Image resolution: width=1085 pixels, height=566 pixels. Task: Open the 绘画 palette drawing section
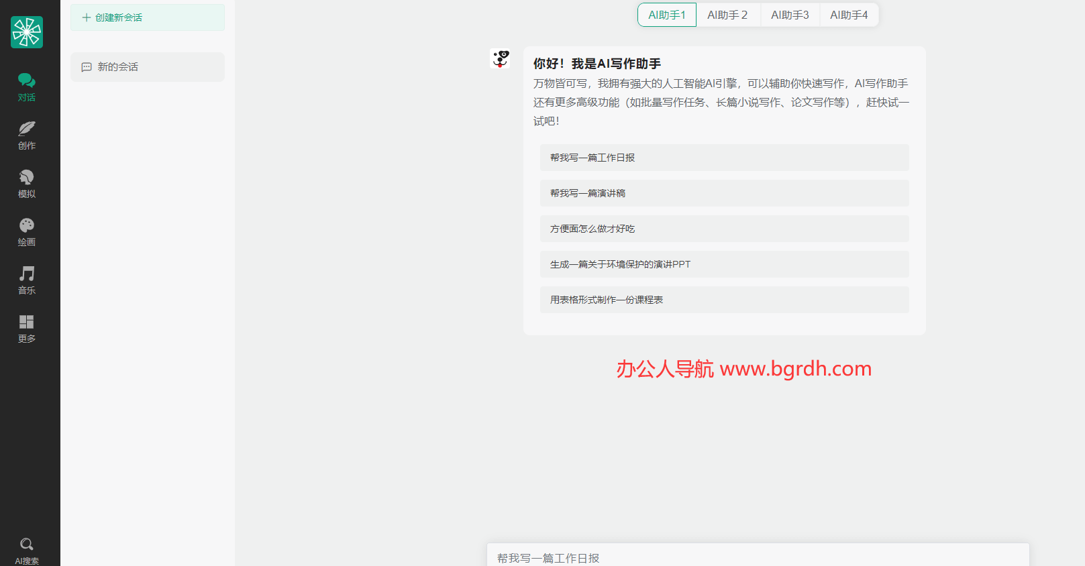click(x=27, y=232)
